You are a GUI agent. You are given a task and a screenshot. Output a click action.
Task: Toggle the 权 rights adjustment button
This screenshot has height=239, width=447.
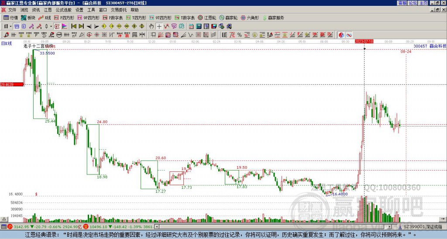pyautogui.click(x=57, y=26)
